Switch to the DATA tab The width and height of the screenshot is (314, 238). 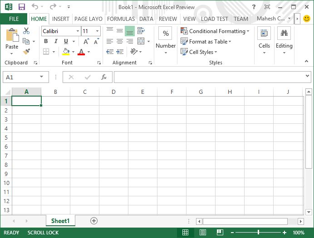(x=146, y=19)
